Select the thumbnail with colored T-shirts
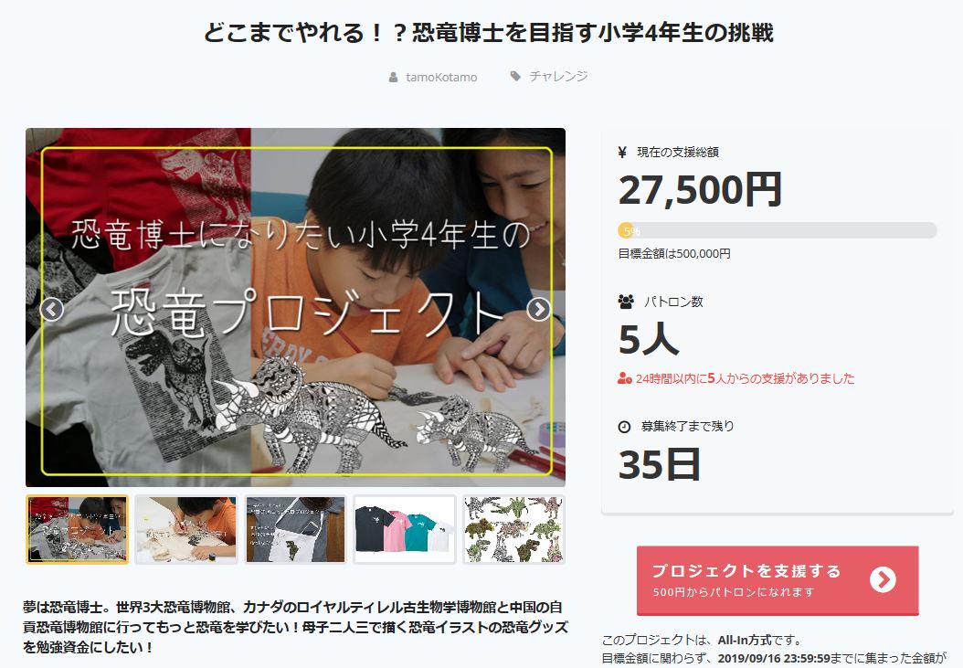Image resolution: width=963 pixels, height=668 pixels. [405, 529]
